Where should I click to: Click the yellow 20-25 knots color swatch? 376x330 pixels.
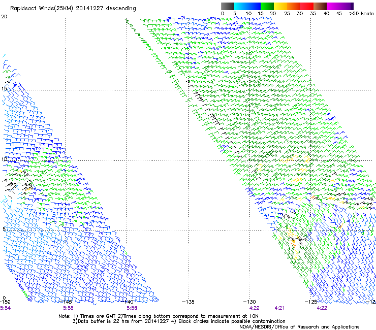pos(280,6)
